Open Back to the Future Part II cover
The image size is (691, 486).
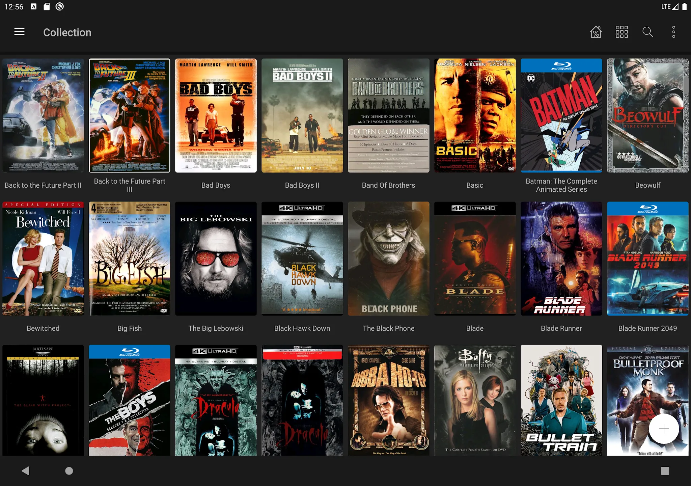[43, 115]
